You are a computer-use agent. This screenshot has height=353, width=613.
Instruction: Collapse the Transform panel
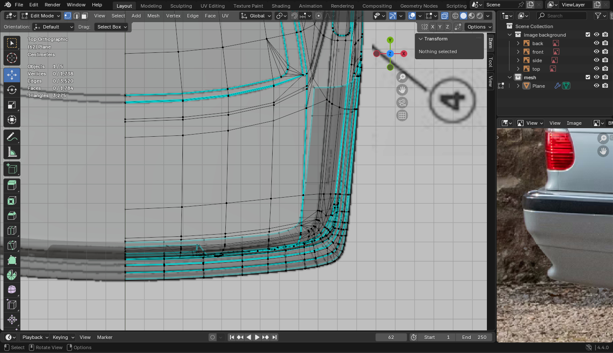(421, 39)
